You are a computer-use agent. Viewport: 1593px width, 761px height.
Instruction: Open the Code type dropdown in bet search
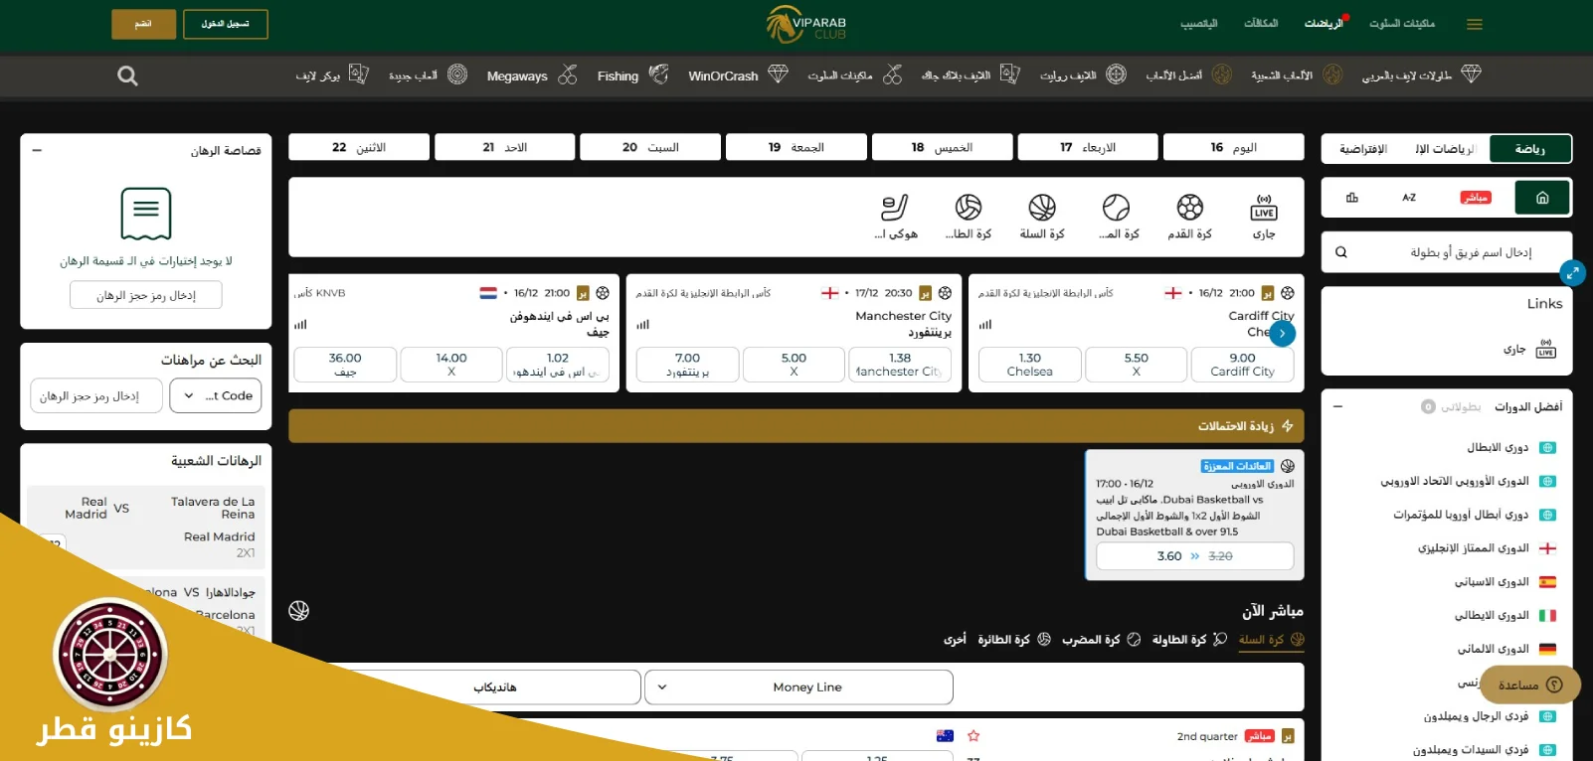pos(216,395)
